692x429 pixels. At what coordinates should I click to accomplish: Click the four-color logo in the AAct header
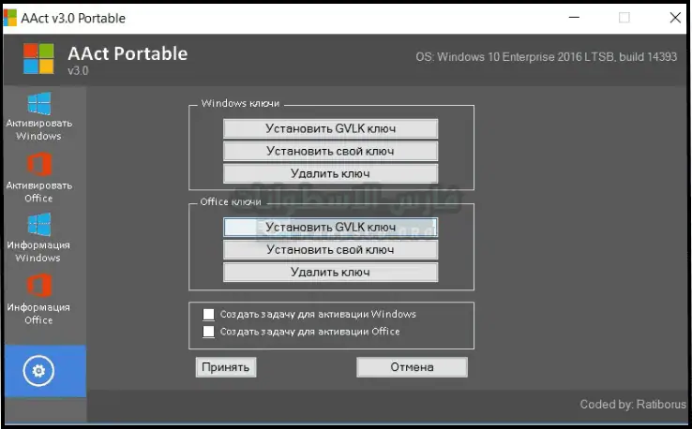pos(38,58)
